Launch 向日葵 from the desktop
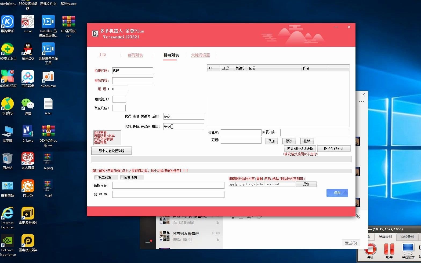Screen dimensions: 421x263 [x=28, y=188]
